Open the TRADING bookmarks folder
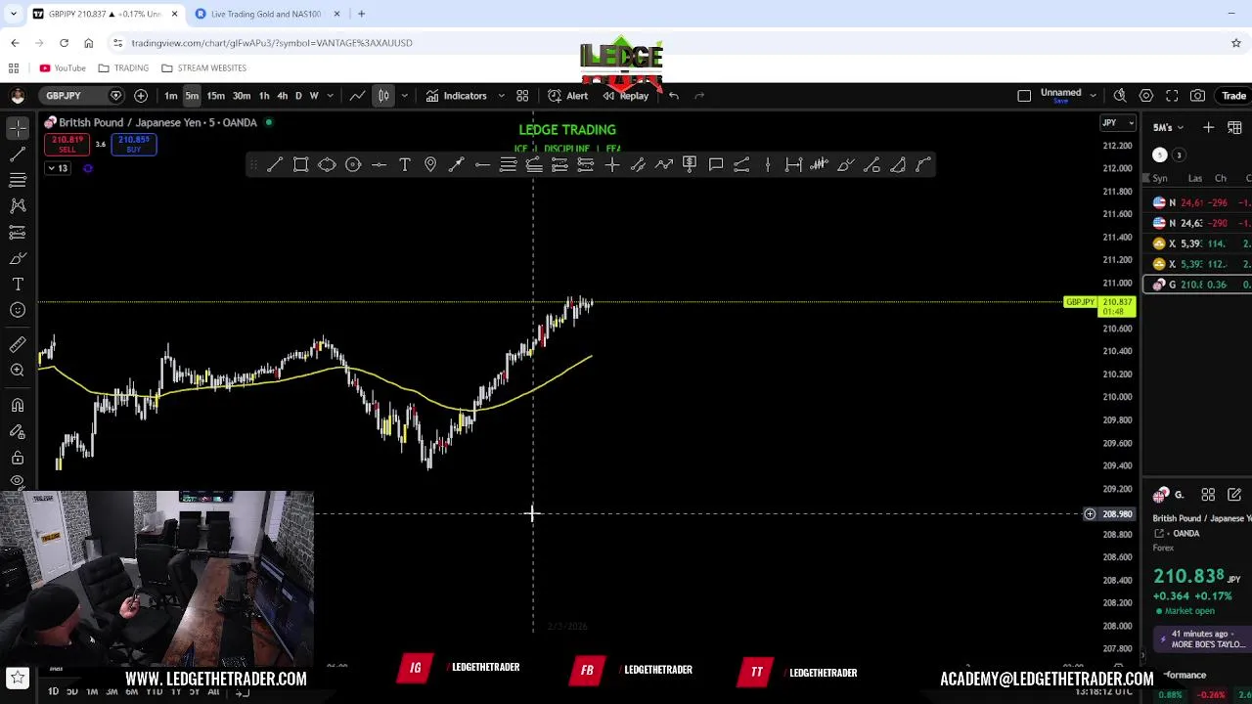The height and width of the screenshot is (704, 1252). tap(123, 68)
